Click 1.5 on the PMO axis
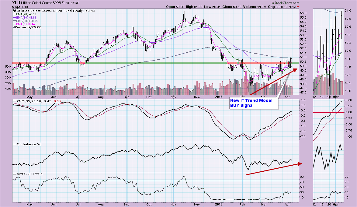This screenshot has height=207, width=357. (x=303, y=100)
